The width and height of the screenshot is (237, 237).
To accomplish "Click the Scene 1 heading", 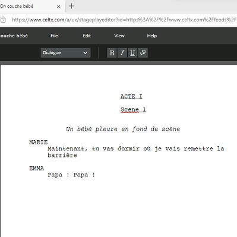I will (133, 109).
